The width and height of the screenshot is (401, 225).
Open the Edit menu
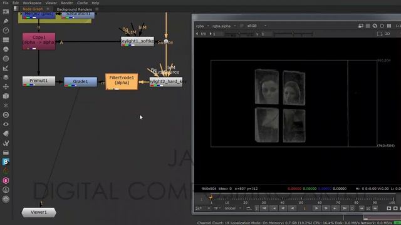coord(16,3)
